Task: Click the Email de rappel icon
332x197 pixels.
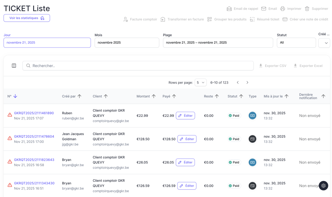Action: point(229,9)
